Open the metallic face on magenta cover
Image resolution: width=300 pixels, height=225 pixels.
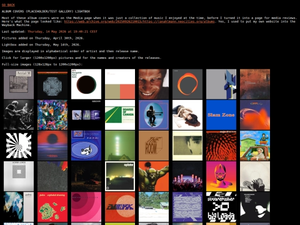(221, 176)
